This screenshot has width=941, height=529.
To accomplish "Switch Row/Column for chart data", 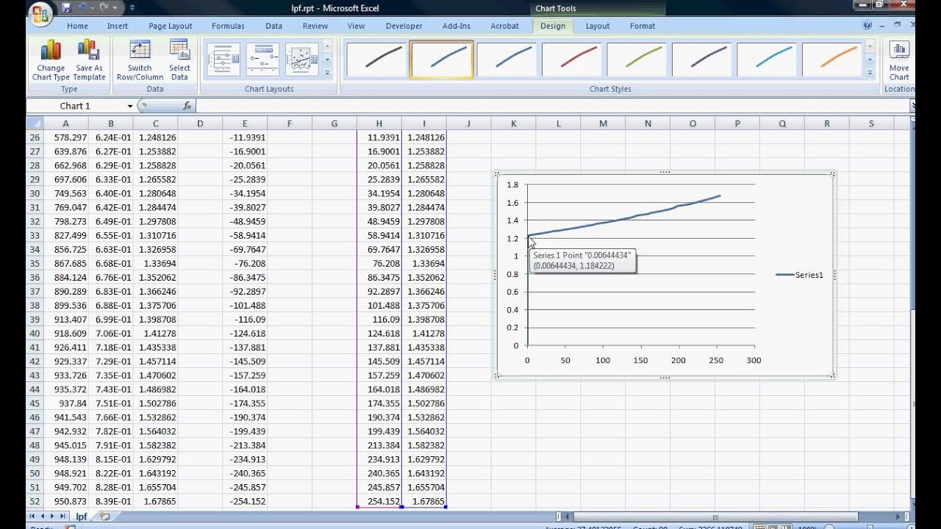I will (x=140, y=60).
